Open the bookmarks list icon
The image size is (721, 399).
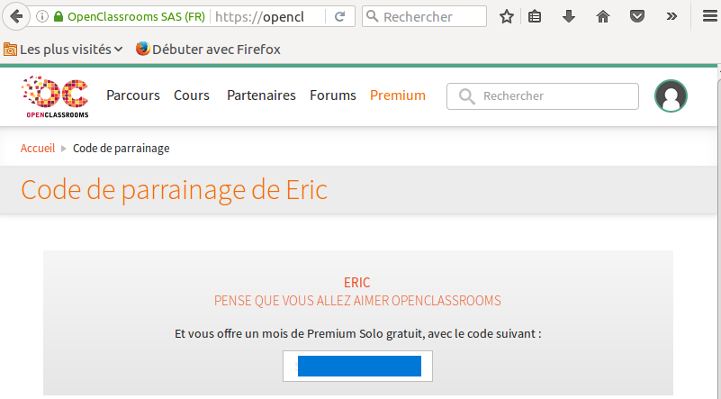coord(535,16)
